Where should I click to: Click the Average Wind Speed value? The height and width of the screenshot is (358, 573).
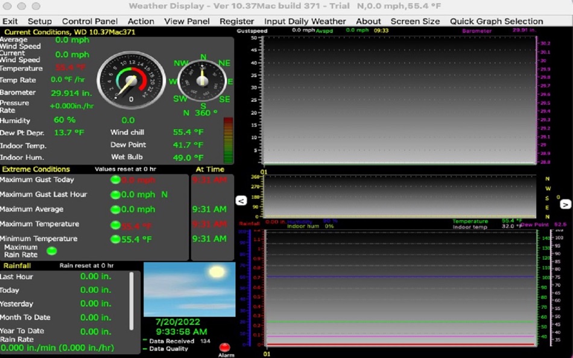tap(72, 40)
